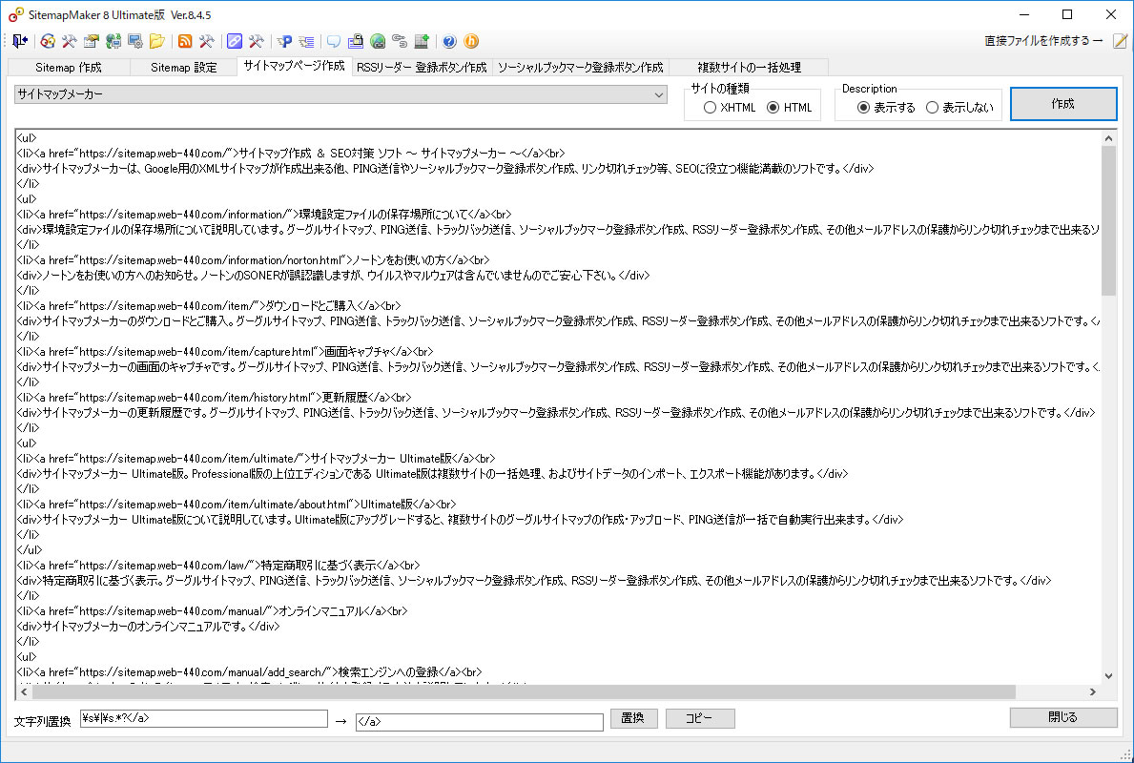Open tools icon right of link icon
Viewport: 1134px width, 763px height.
tap(256, 41)
